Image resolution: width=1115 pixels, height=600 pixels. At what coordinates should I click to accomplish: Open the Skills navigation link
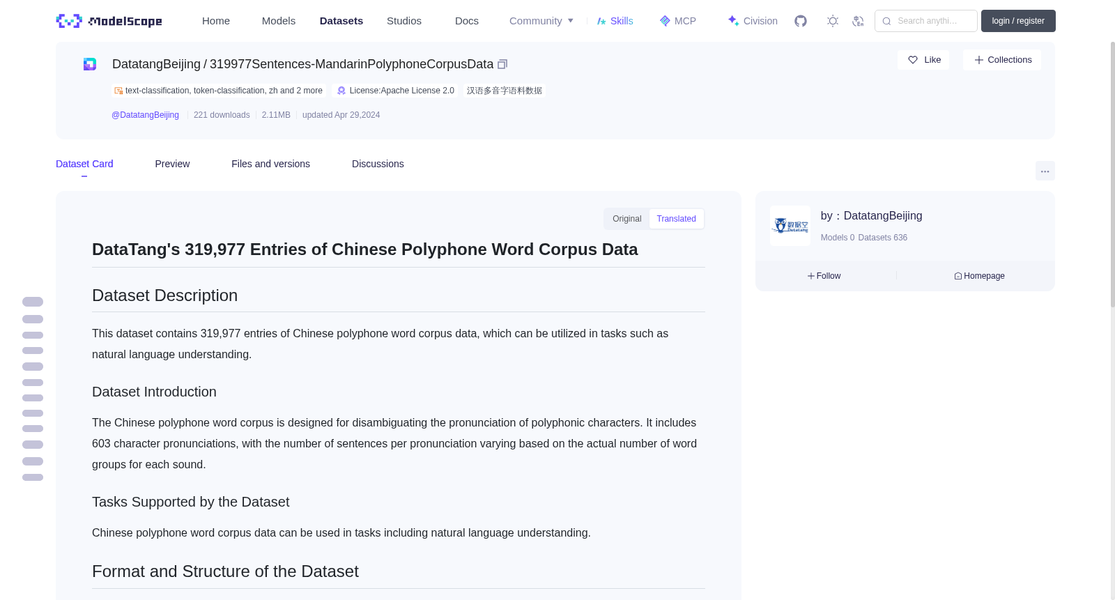coord(615,21)
